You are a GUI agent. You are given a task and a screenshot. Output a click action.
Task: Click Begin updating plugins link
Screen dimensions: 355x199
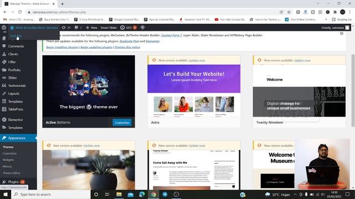pos(96,47)
